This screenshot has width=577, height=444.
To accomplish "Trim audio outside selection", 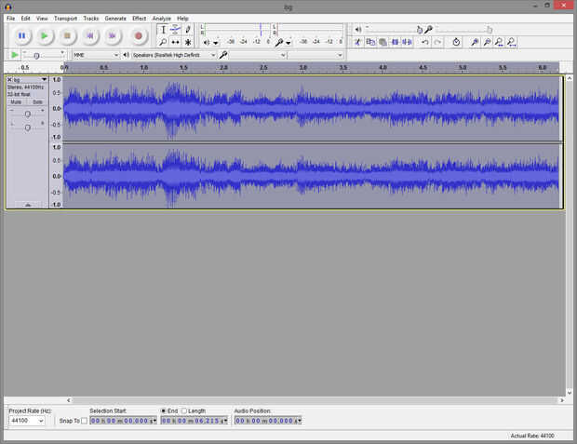I will 395,42.
